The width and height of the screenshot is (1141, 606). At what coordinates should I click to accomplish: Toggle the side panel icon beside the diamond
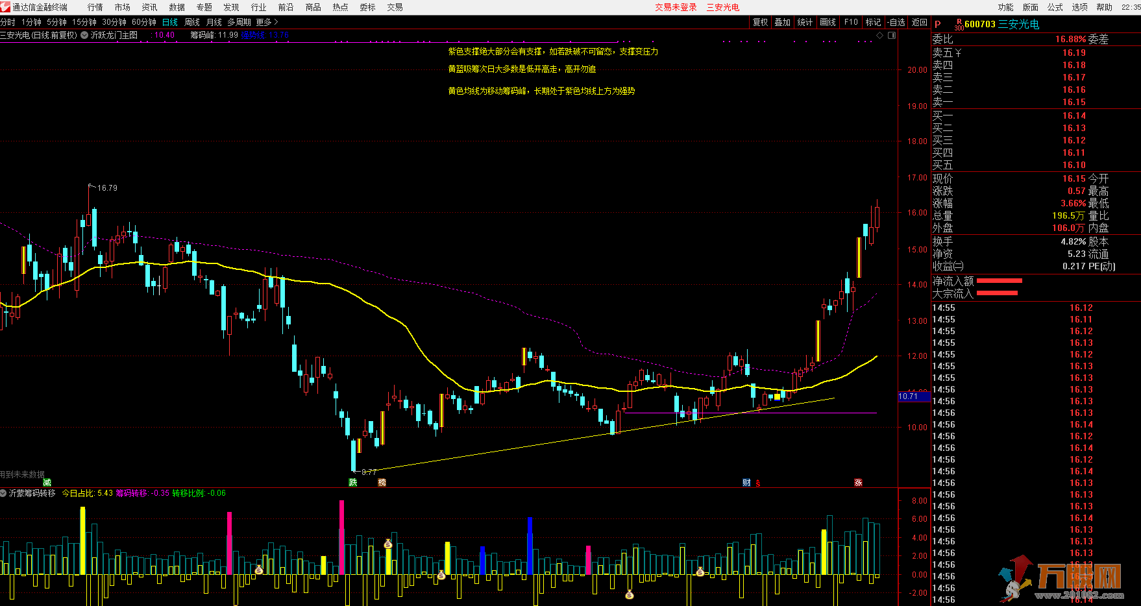(892, 35)
